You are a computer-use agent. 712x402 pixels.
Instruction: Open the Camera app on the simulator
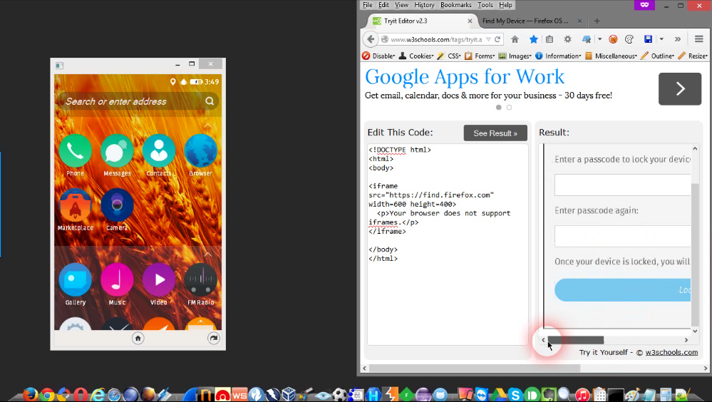[x=117, y=205]
